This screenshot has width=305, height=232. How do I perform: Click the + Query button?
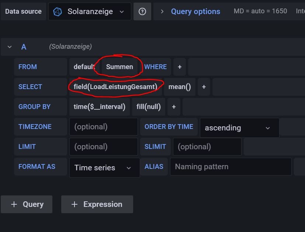pos(27,204)
